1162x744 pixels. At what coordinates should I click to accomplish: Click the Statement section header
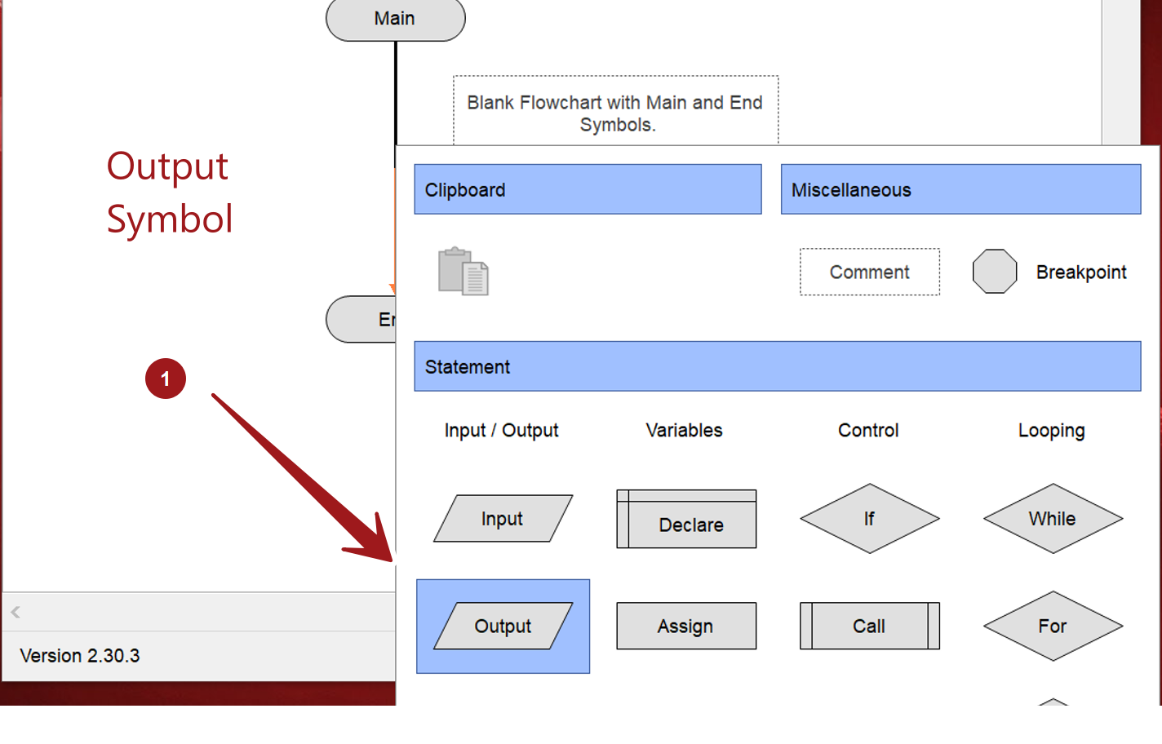(777, 366)
